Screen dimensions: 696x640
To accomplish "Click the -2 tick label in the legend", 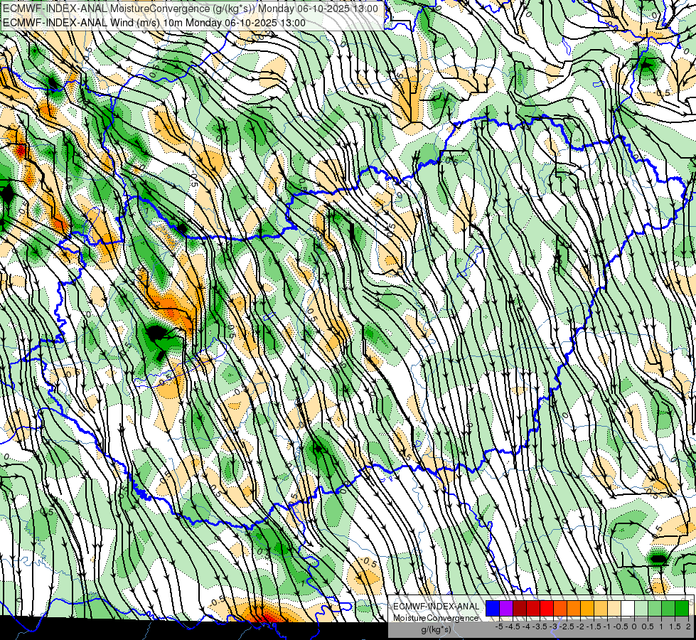I will point(581,626).
